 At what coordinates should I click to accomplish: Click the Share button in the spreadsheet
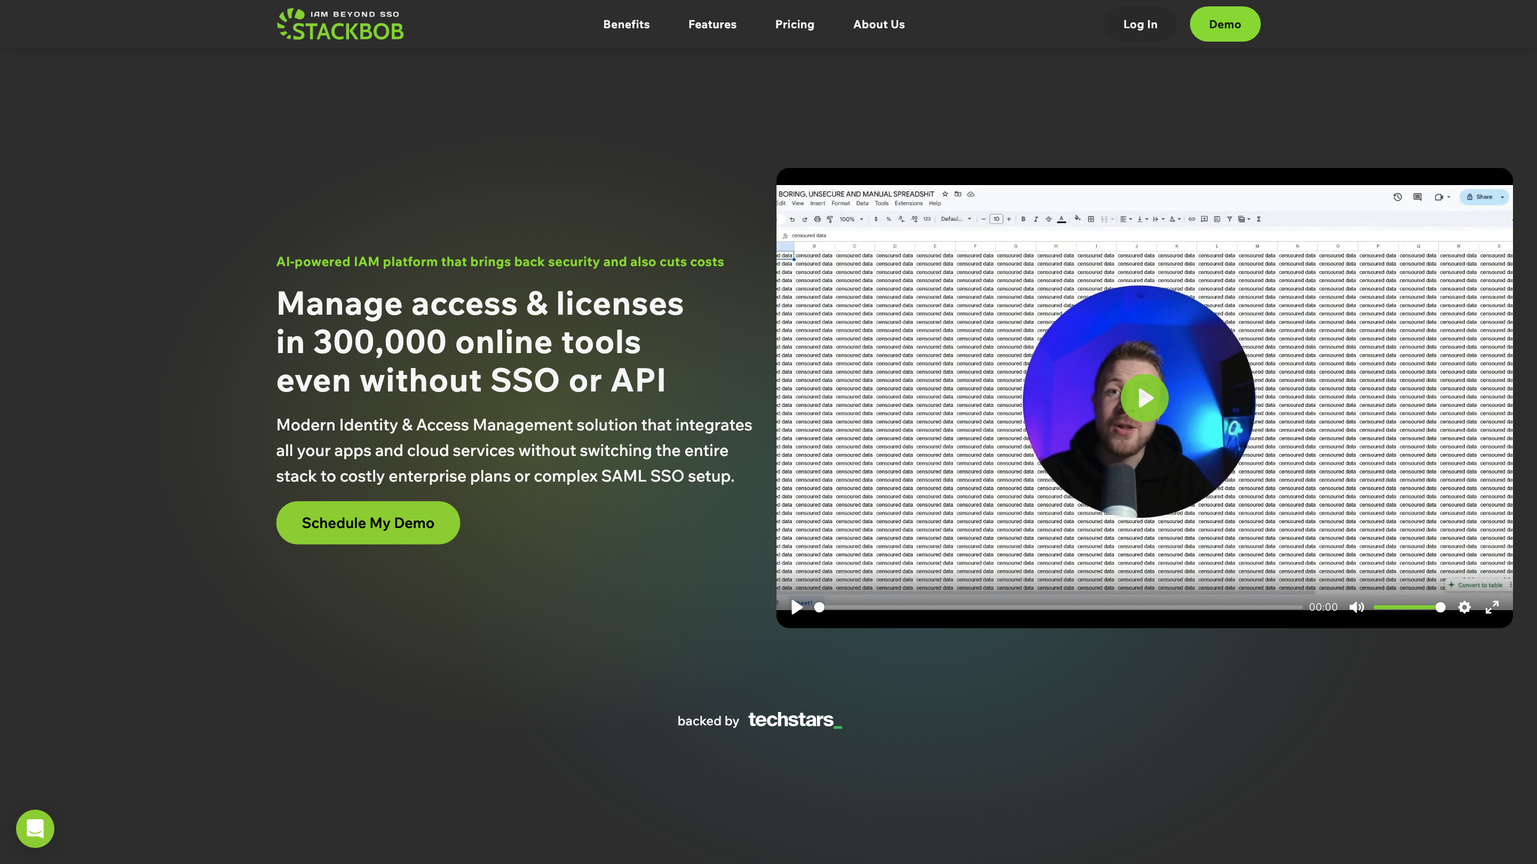coord(1480,197)
